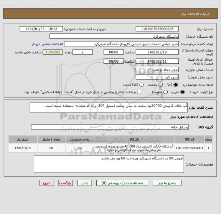Click the announcement date field 1401/01/07 - 18:12
Screen dimensions: 221x214
(41, 29)
